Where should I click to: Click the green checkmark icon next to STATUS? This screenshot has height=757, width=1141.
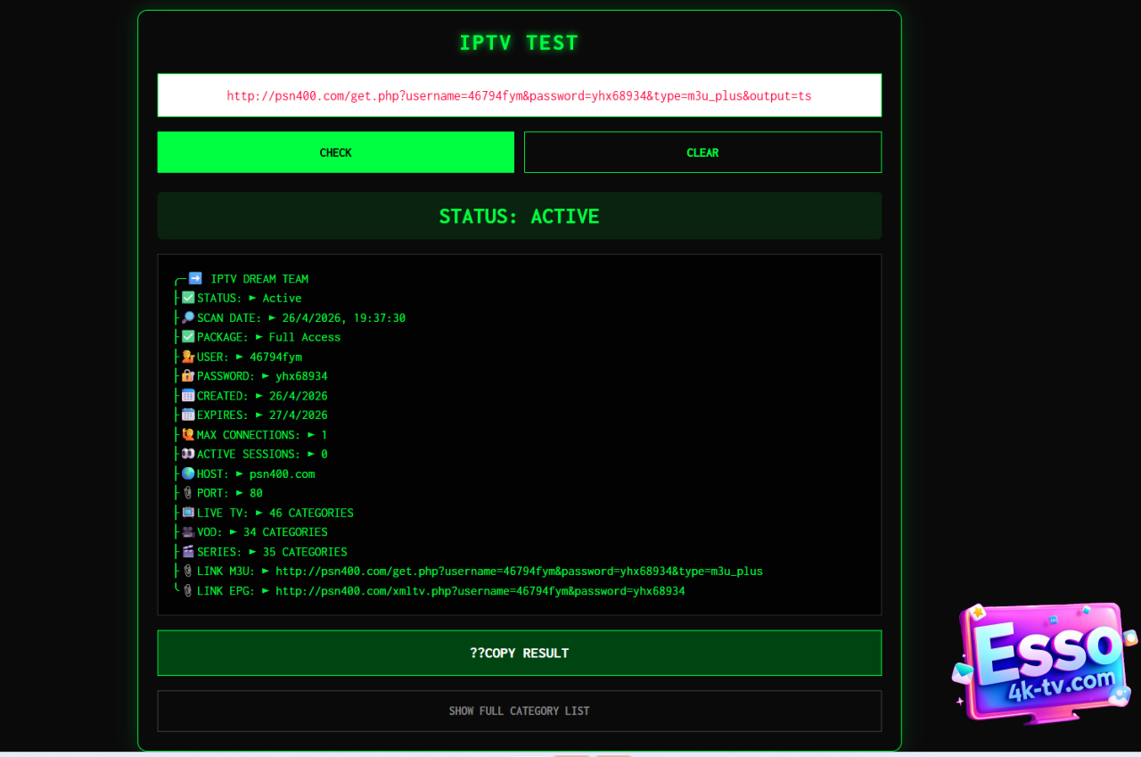[x=188, y=298]
